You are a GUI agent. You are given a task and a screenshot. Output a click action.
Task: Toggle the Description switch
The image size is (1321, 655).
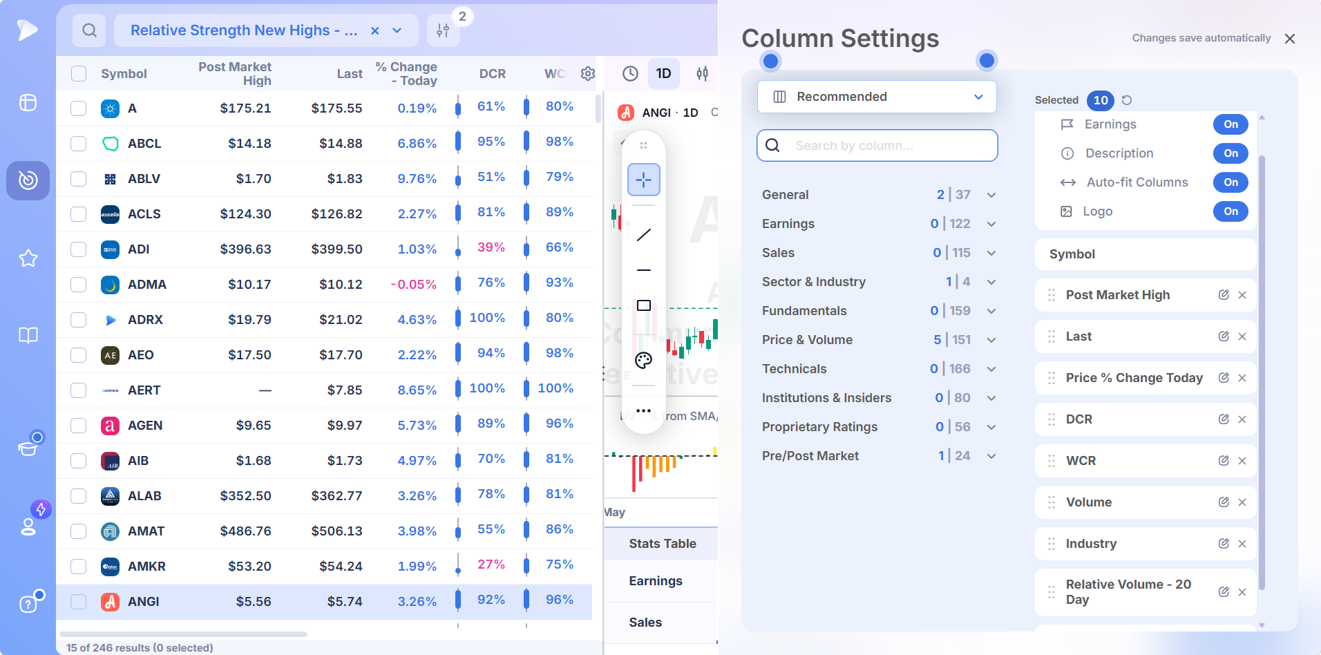click(1230, 153)
